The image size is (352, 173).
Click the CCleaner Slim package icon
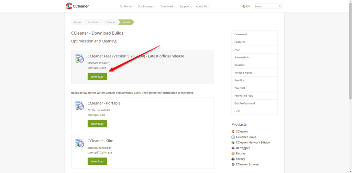tap(79, 143)
